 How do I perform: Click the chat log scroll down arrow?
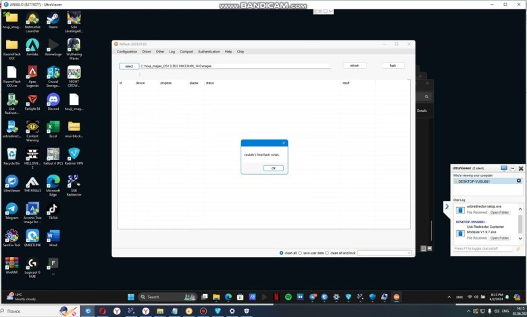tap(520, 239)
